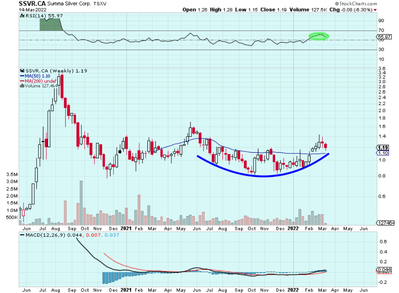The image size is (399, 293).
Task: Click the price scale 0.8 label
Action: click(x=382, y=176)
